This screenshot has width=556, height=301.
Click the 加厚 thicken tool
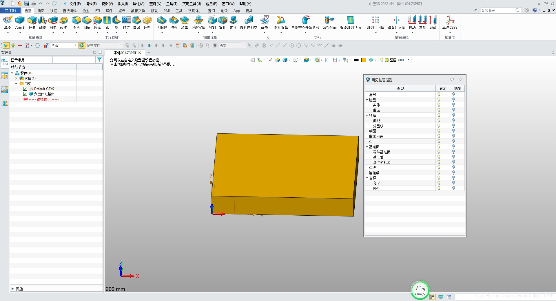tap(184, 23)
